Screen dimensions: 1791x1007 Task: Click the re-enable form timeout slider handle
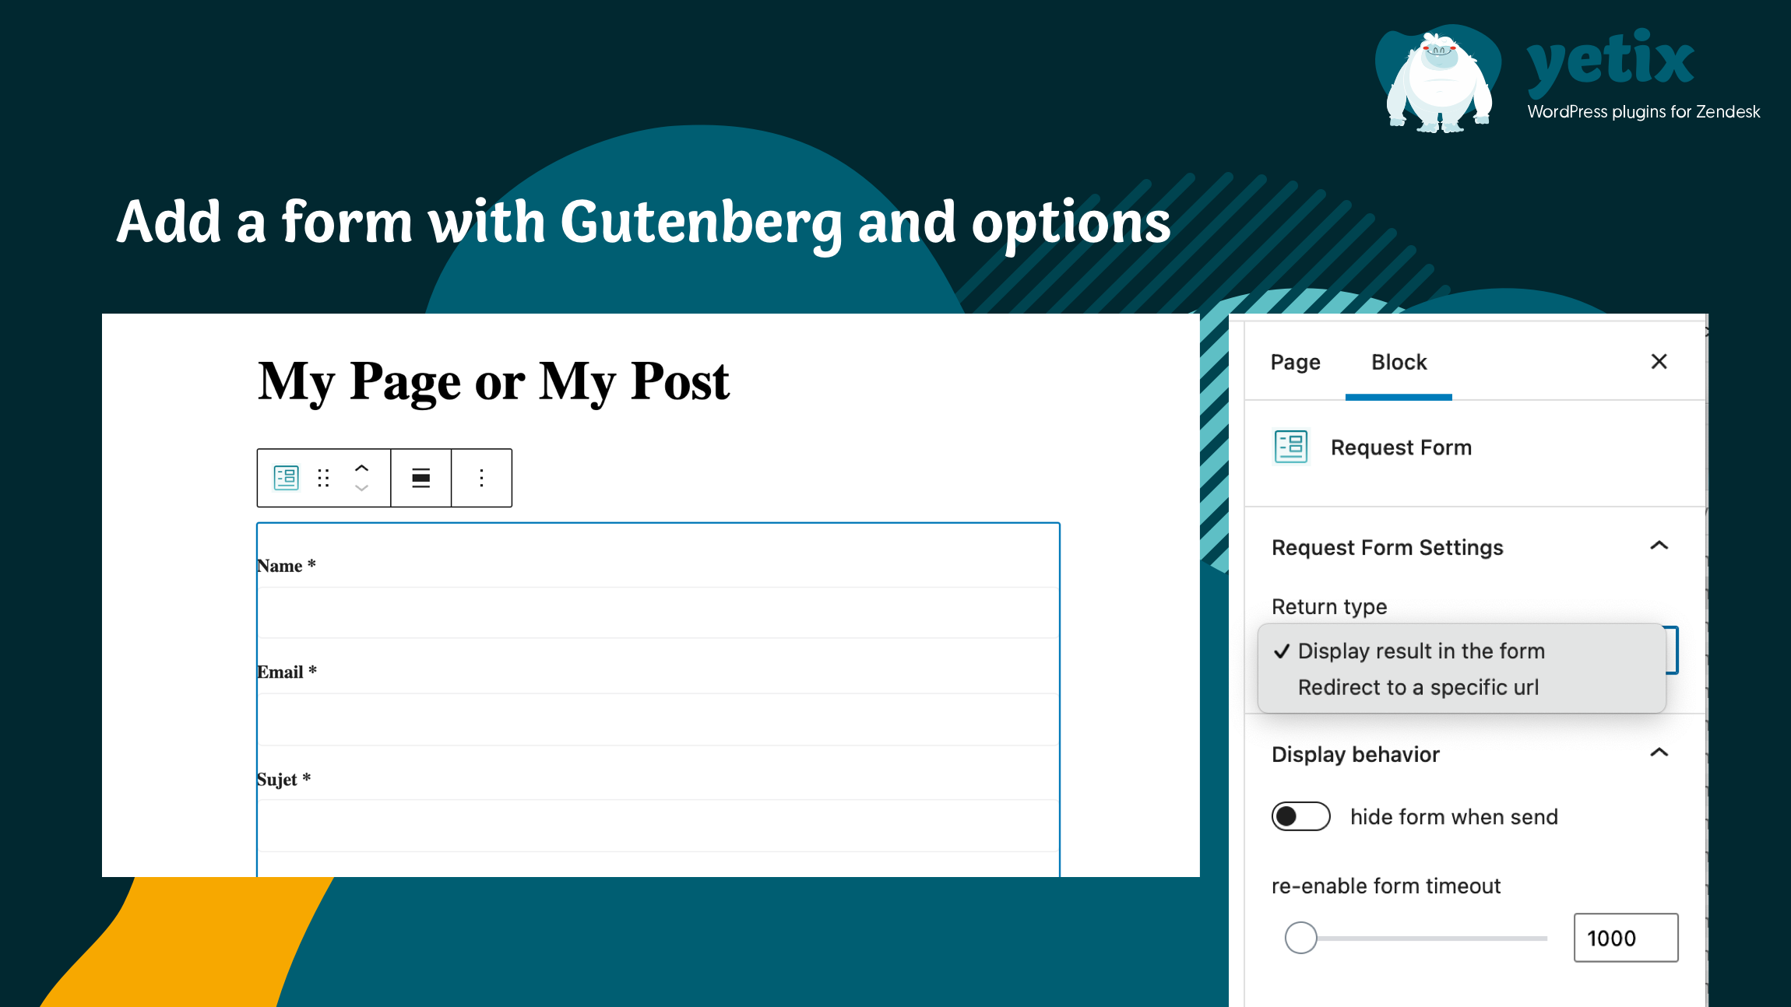pos(1300,938)
